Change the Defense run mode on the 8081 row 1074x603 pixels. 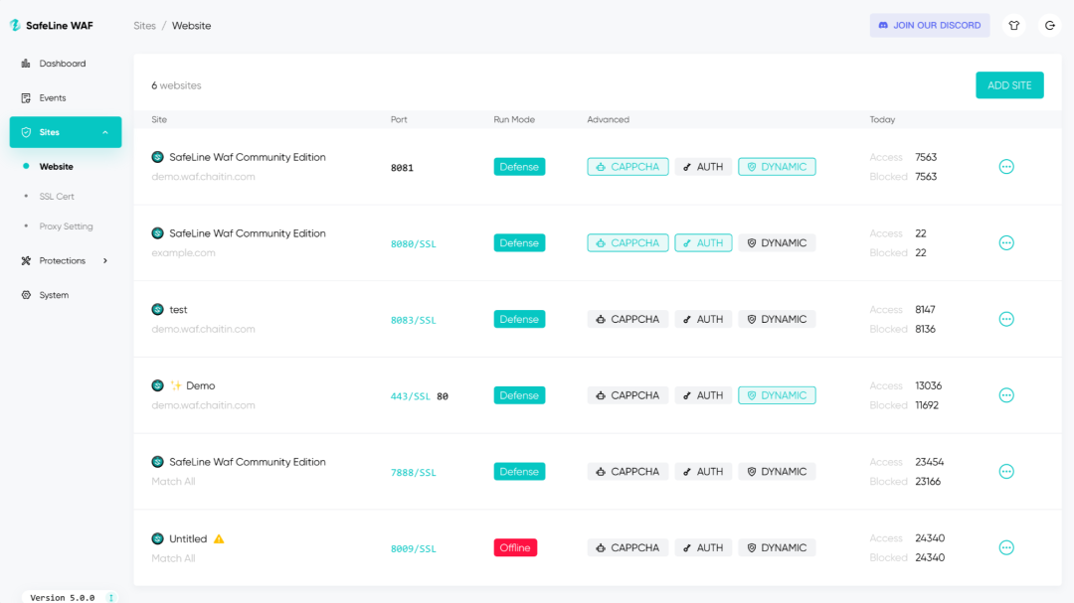pyautogui.click(x=519, y=166)
